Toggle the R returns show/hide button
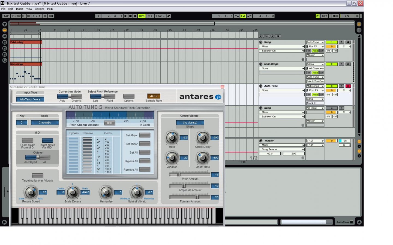This screenshot has height=245, width=393. point(359,146)
